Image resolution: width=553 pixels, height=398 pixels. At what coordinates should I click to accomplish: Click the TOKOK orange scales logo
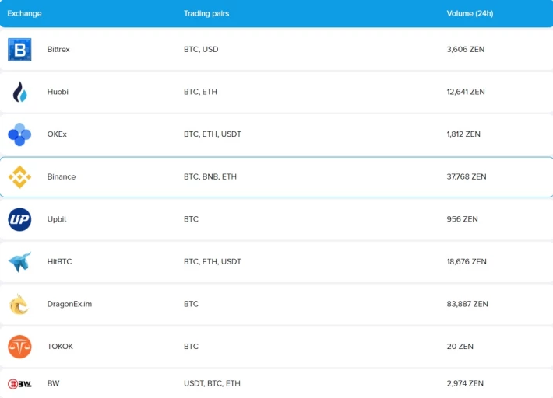pyautogui.click(x=19, y=347)
